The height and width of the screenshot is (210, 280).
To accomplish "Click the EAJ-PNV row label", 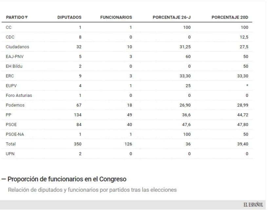I will coord(13,56).
